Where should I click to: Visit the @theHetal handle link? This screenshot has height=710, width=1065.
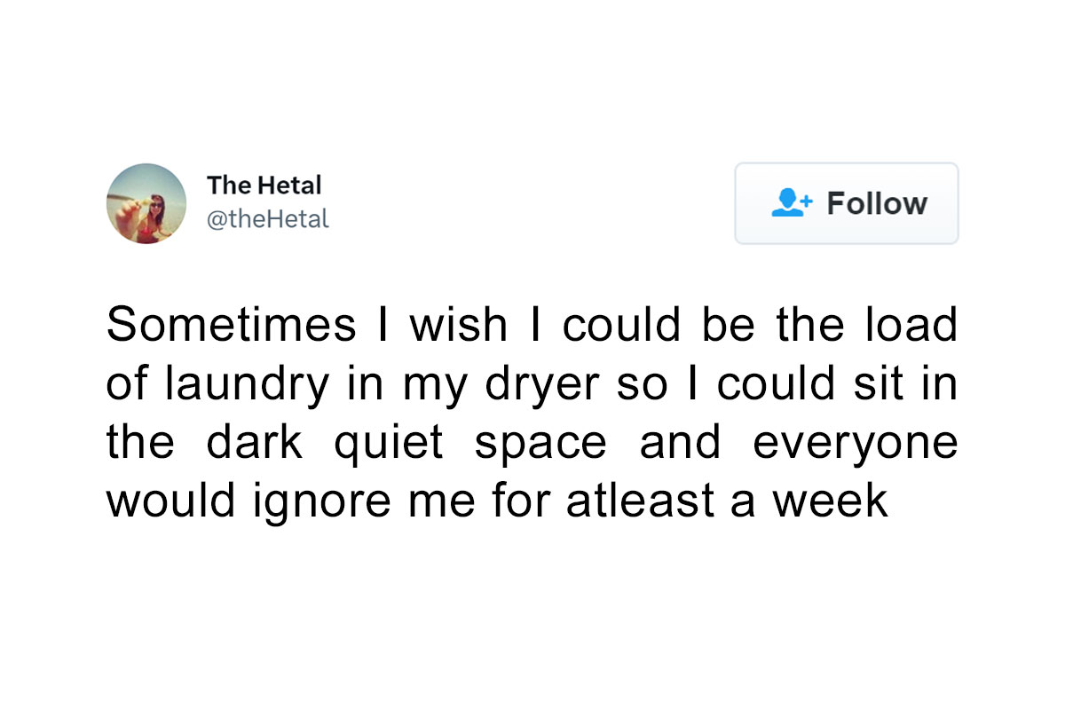(268, 218)
